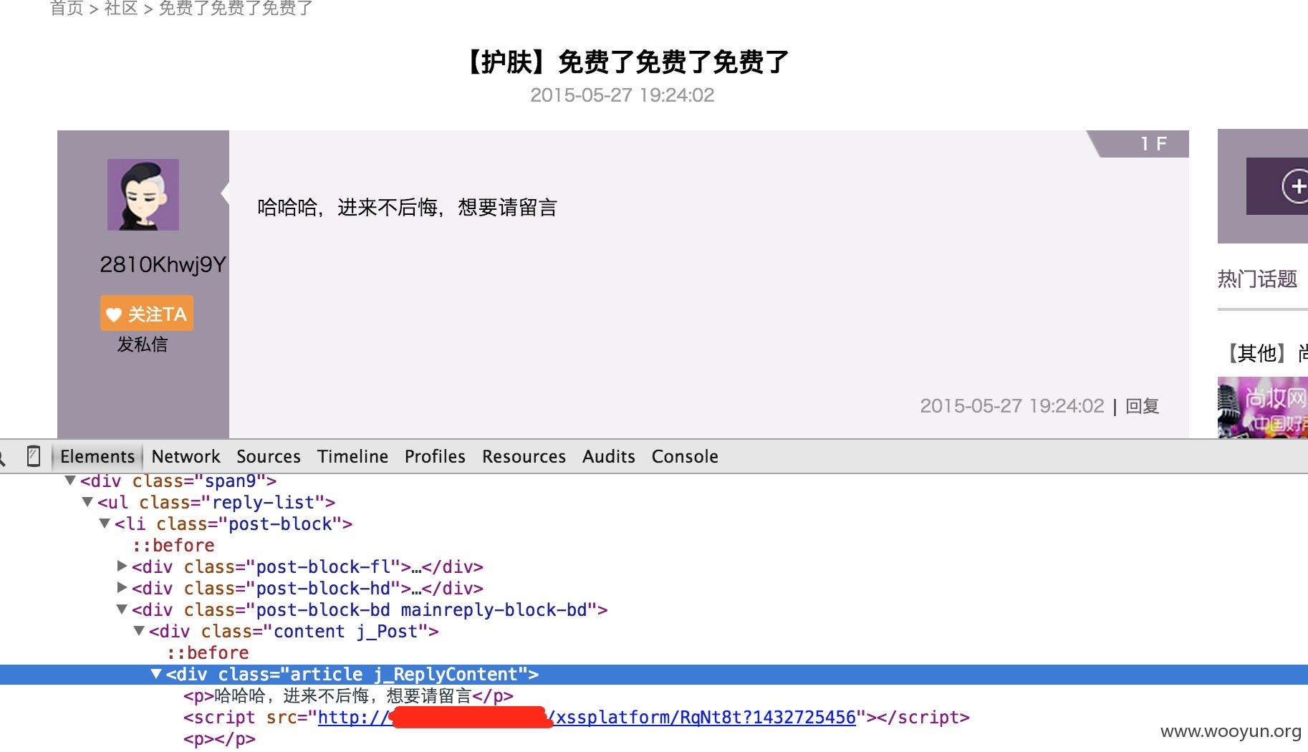
Task: Click the 回复 reply link
Action: coord(1143,406)
